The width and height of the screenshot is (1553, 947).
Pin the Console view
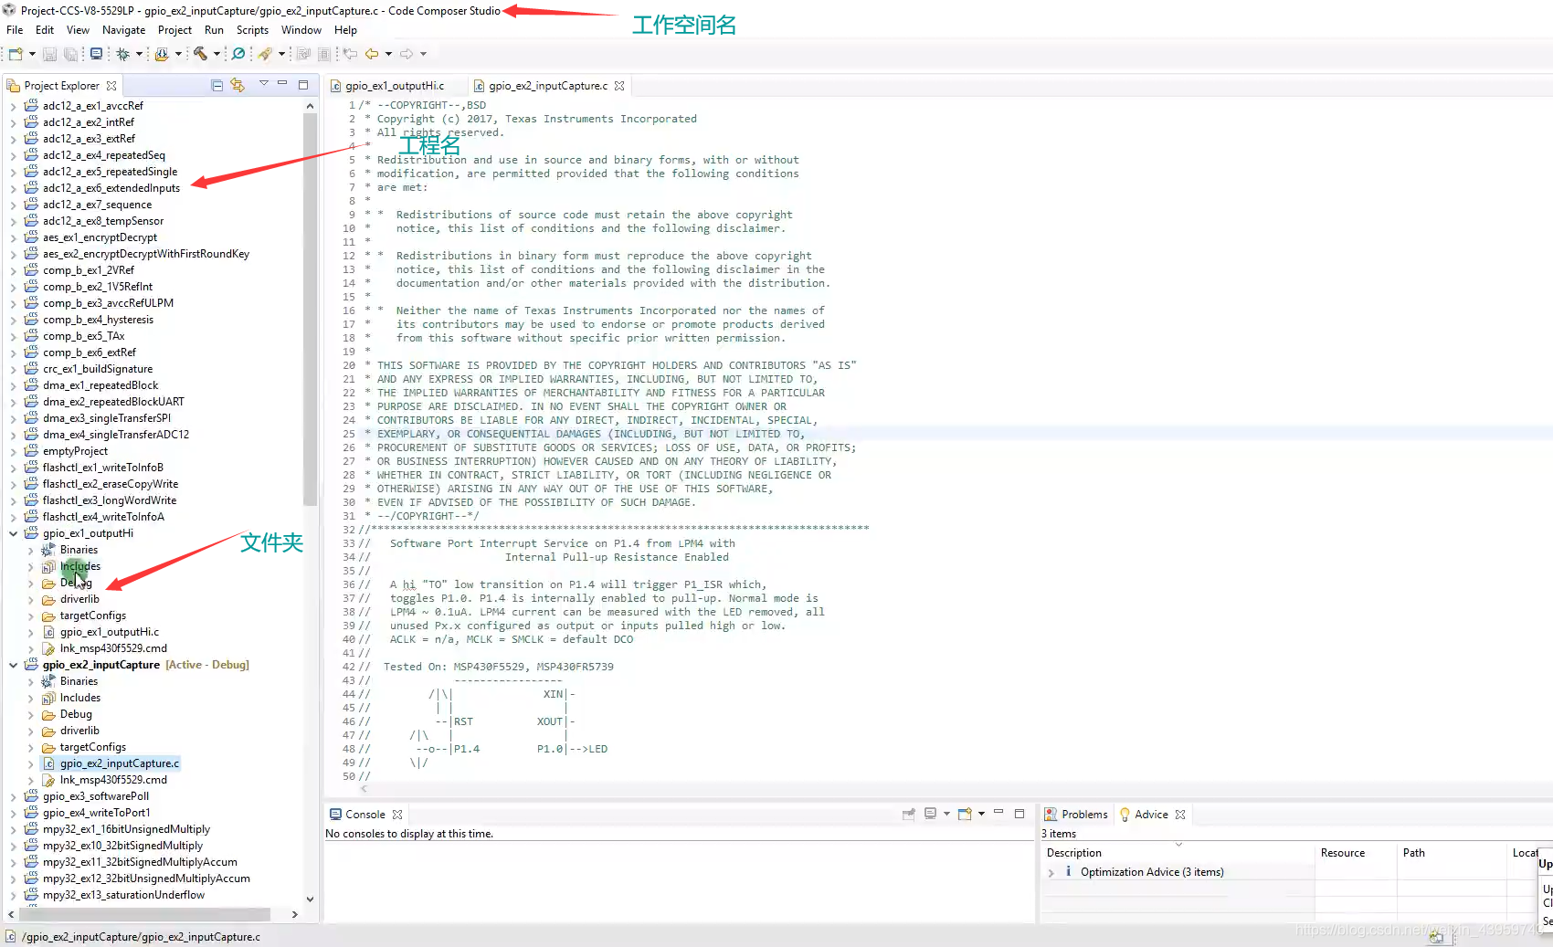pyautogui.click(x=909, y=814)
